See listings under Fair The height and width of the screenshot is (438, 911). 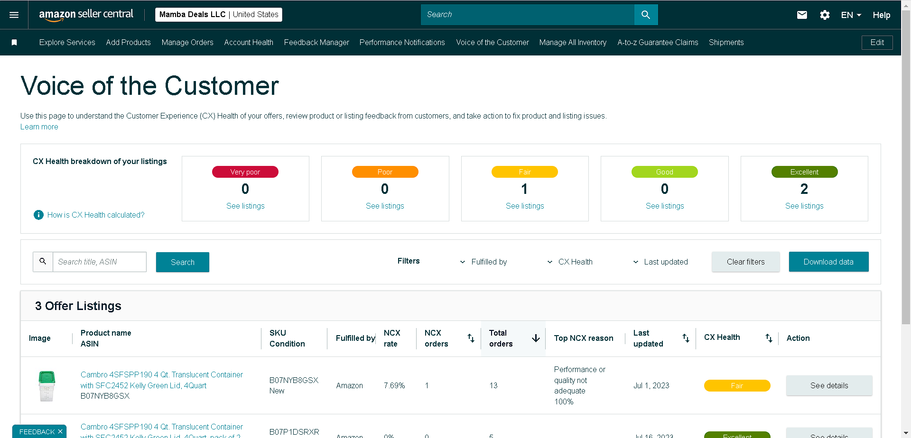click(x=525, y=206)
